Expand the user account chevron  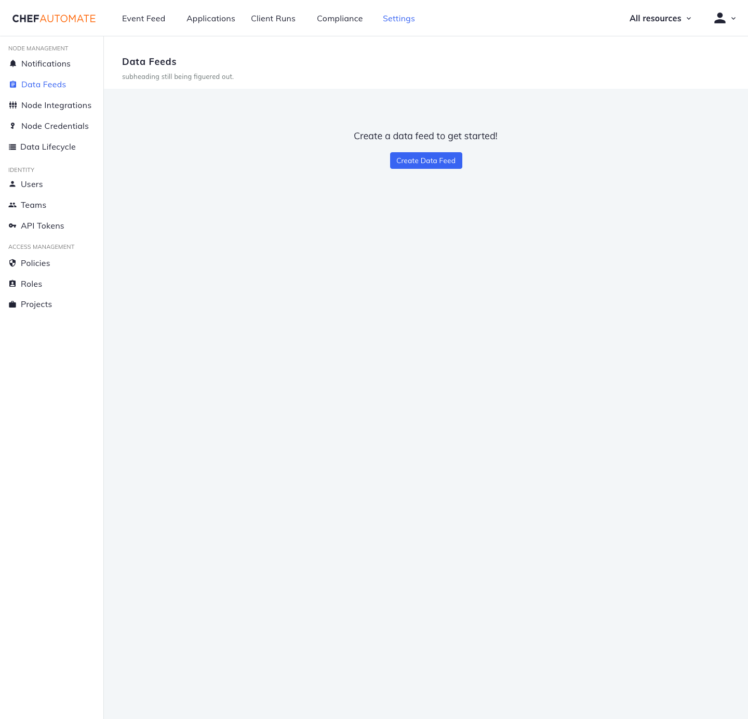[733, 18]
